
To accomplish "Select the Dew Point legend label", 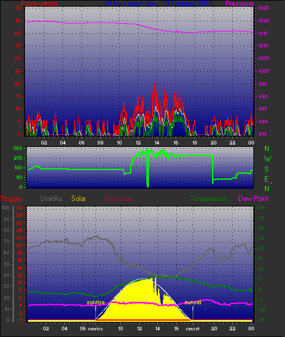I will [253, 199].
